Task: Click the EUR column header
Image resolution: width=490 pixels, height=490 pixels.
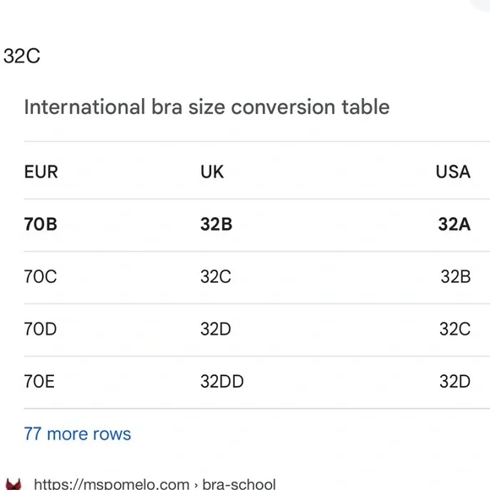Action: [41, 171]
